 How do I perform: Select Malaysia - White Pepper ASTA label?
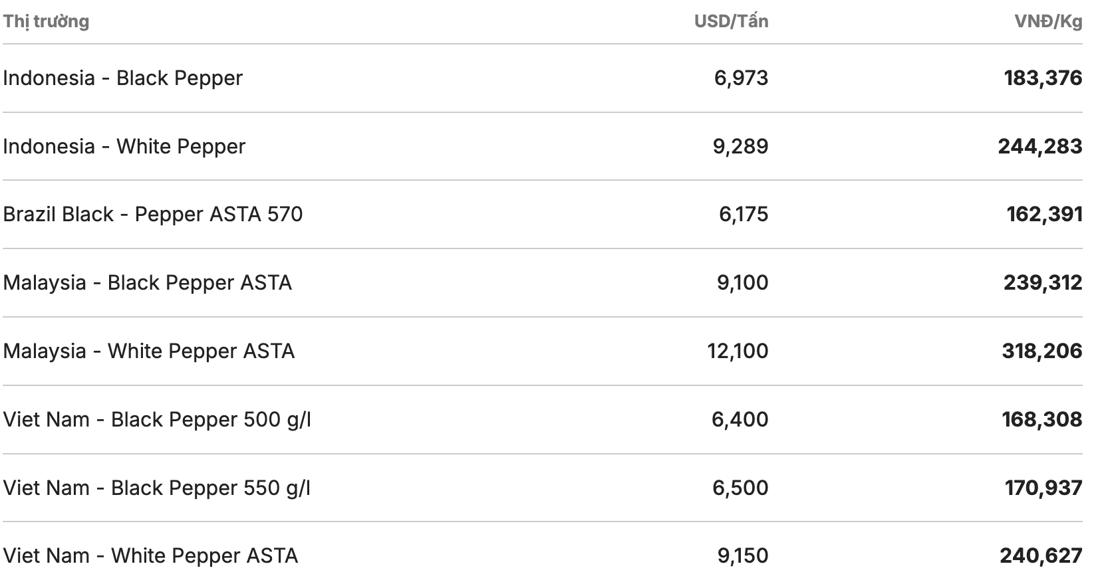pos(149,351)
